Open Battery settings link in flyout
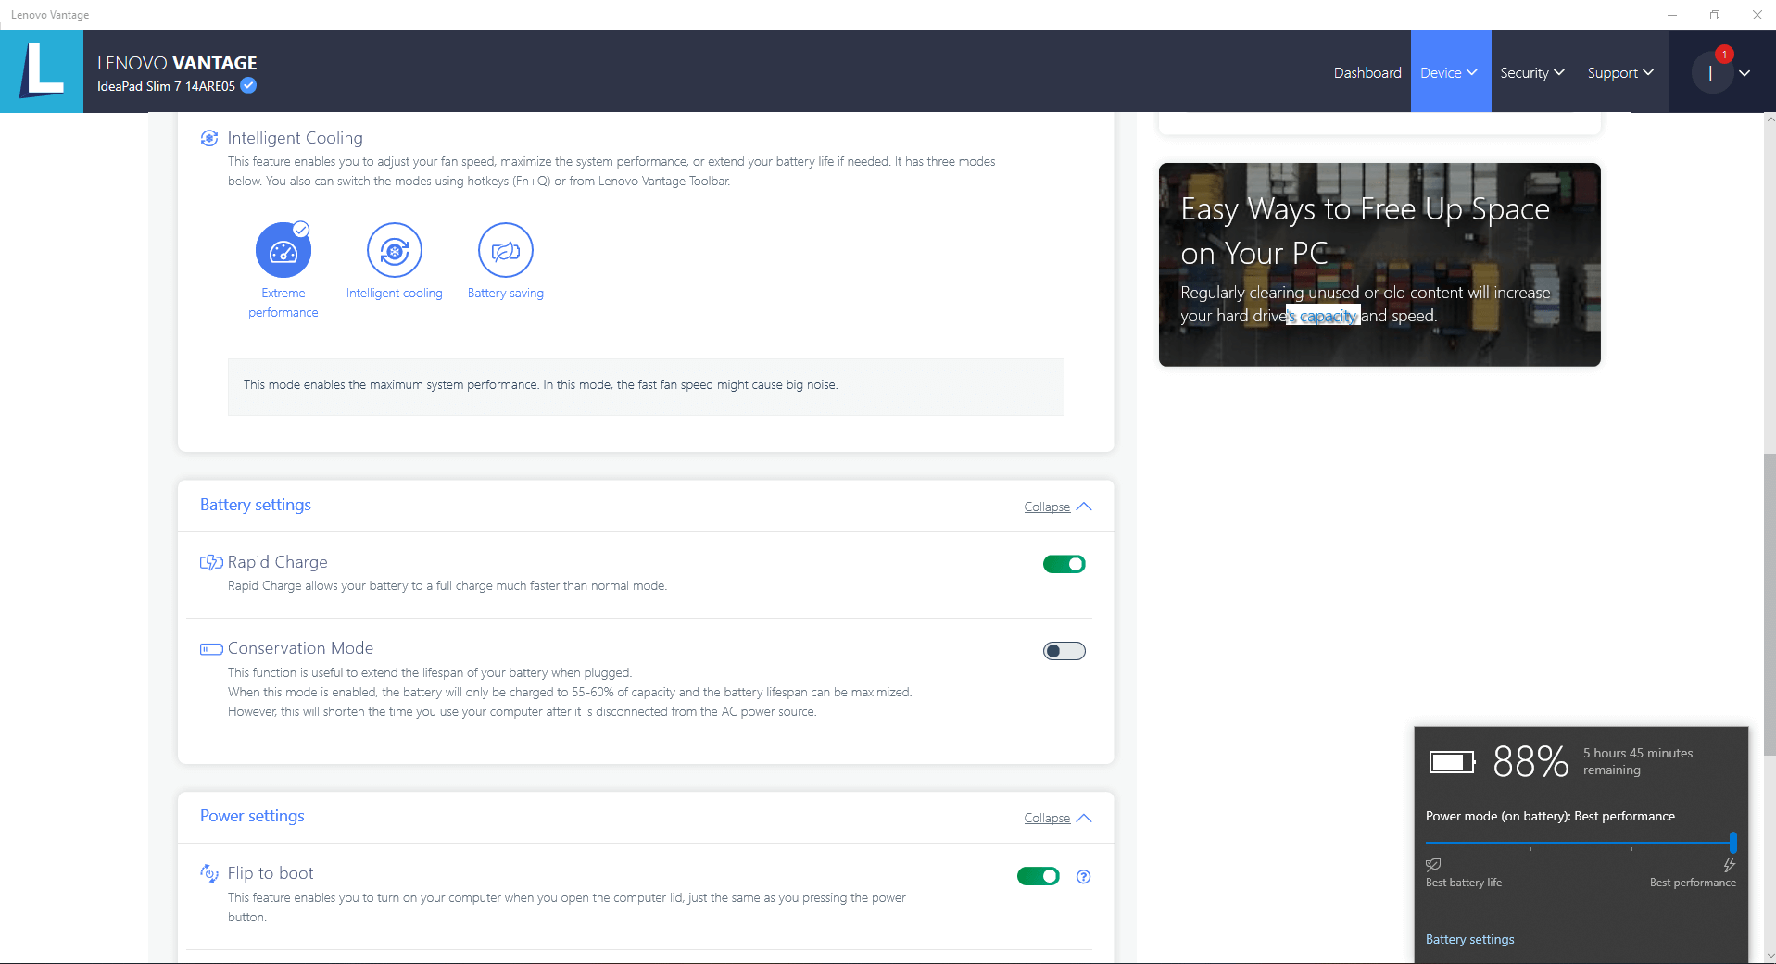Image resolution: width=1776 pixels, height=964 pixels. click(1469, 939)
